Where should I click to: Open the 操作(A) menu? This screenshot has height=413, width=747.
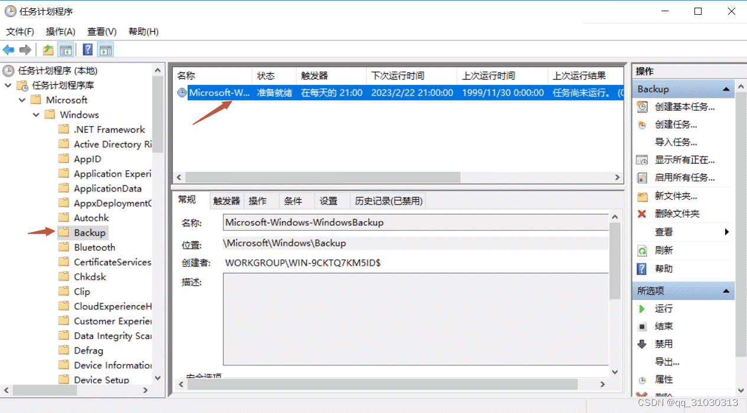(61, 31)
